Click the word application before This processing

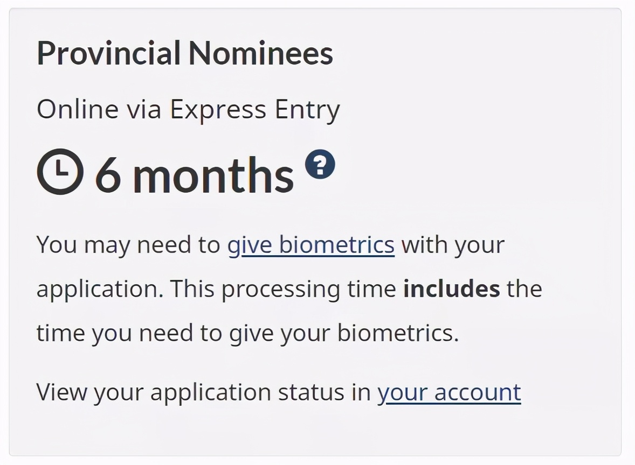point(100,289)
